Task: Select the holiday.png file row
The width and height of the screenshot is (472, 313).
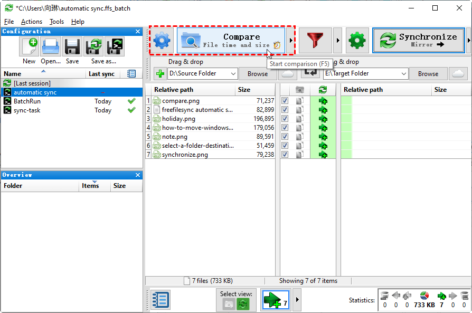Action: click(x=211, y=119)
